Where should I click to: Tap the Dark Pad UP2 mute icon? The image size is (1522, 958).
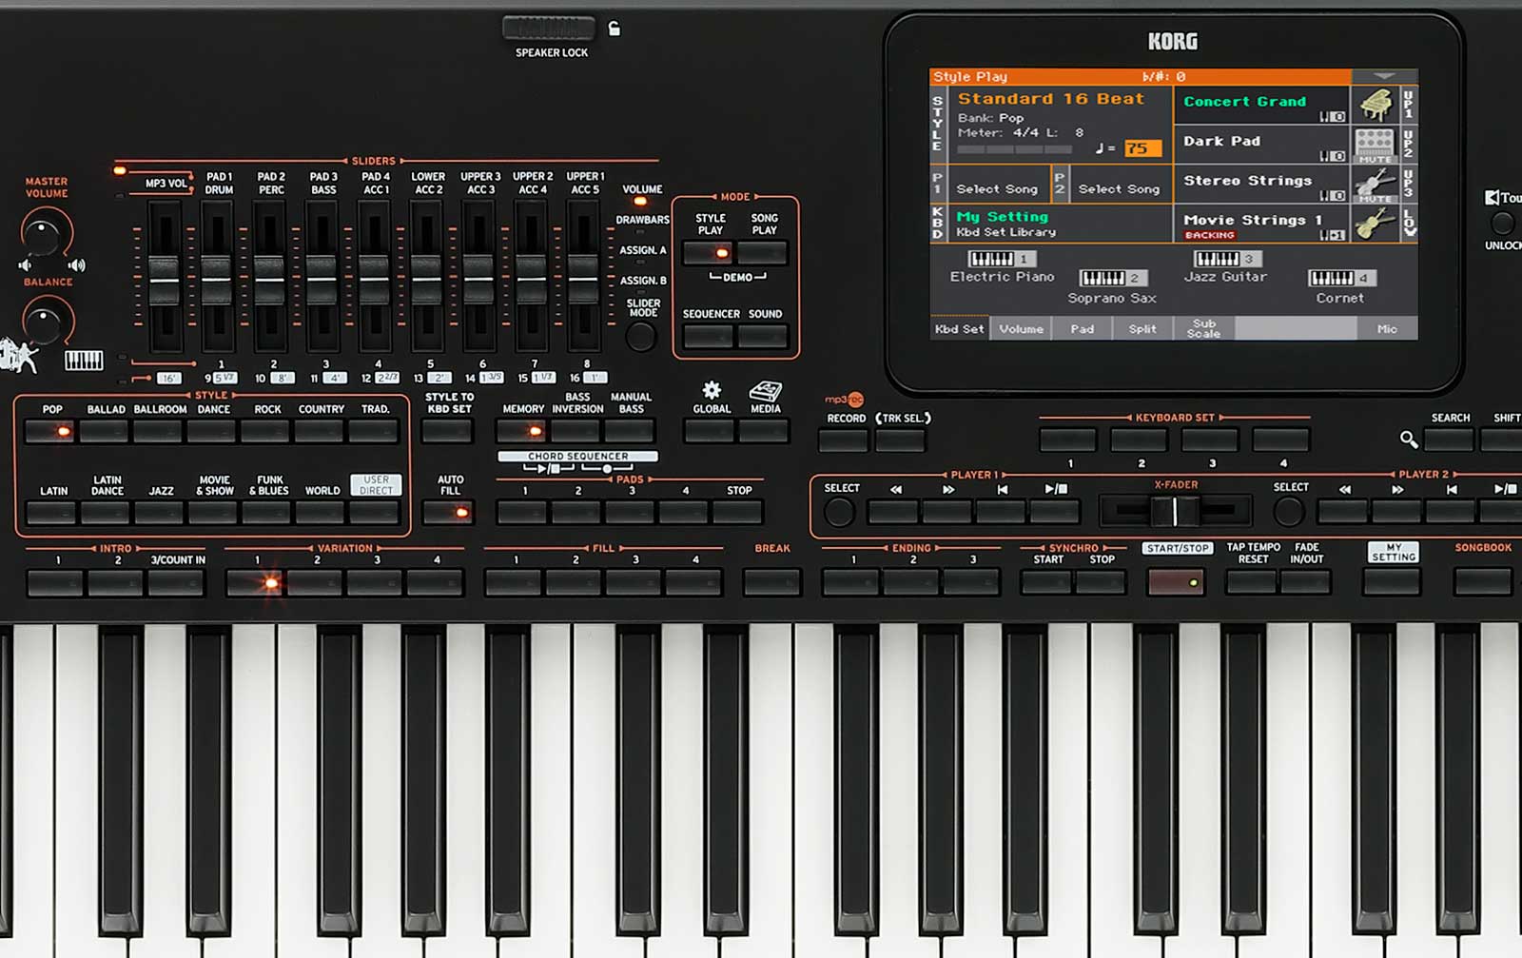[x=1375, y=145]
